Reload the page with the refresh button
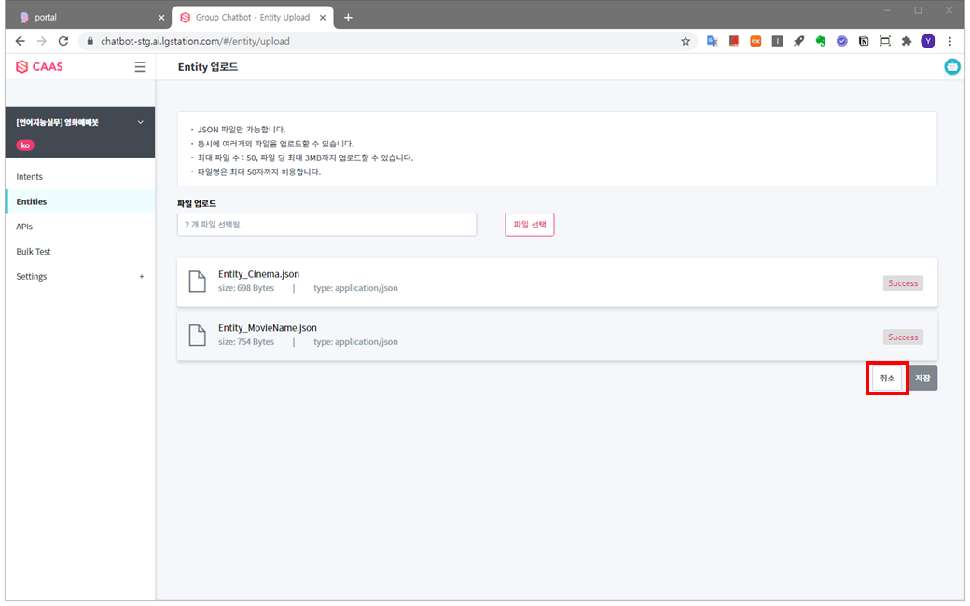 coord(63,41)
